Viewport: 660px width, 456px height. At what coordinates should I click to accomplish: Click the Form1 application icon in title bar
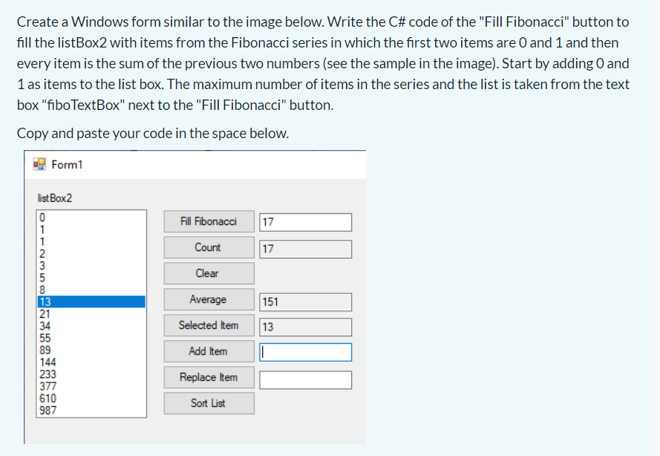pyautogui.click(x=39, y=165)
